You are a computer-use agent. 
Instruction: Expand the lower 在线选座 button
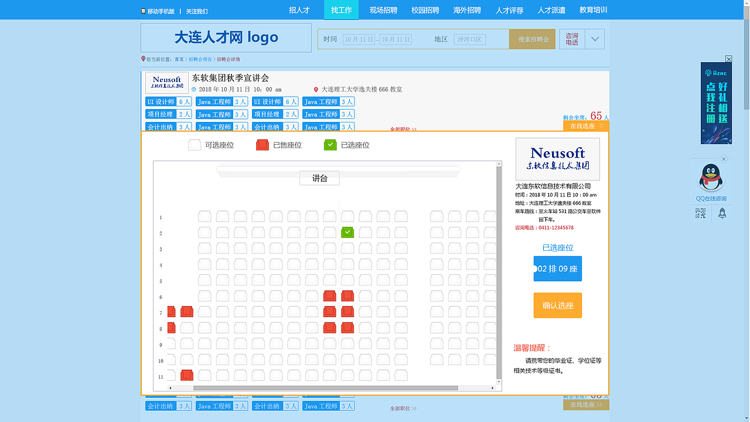586,404
